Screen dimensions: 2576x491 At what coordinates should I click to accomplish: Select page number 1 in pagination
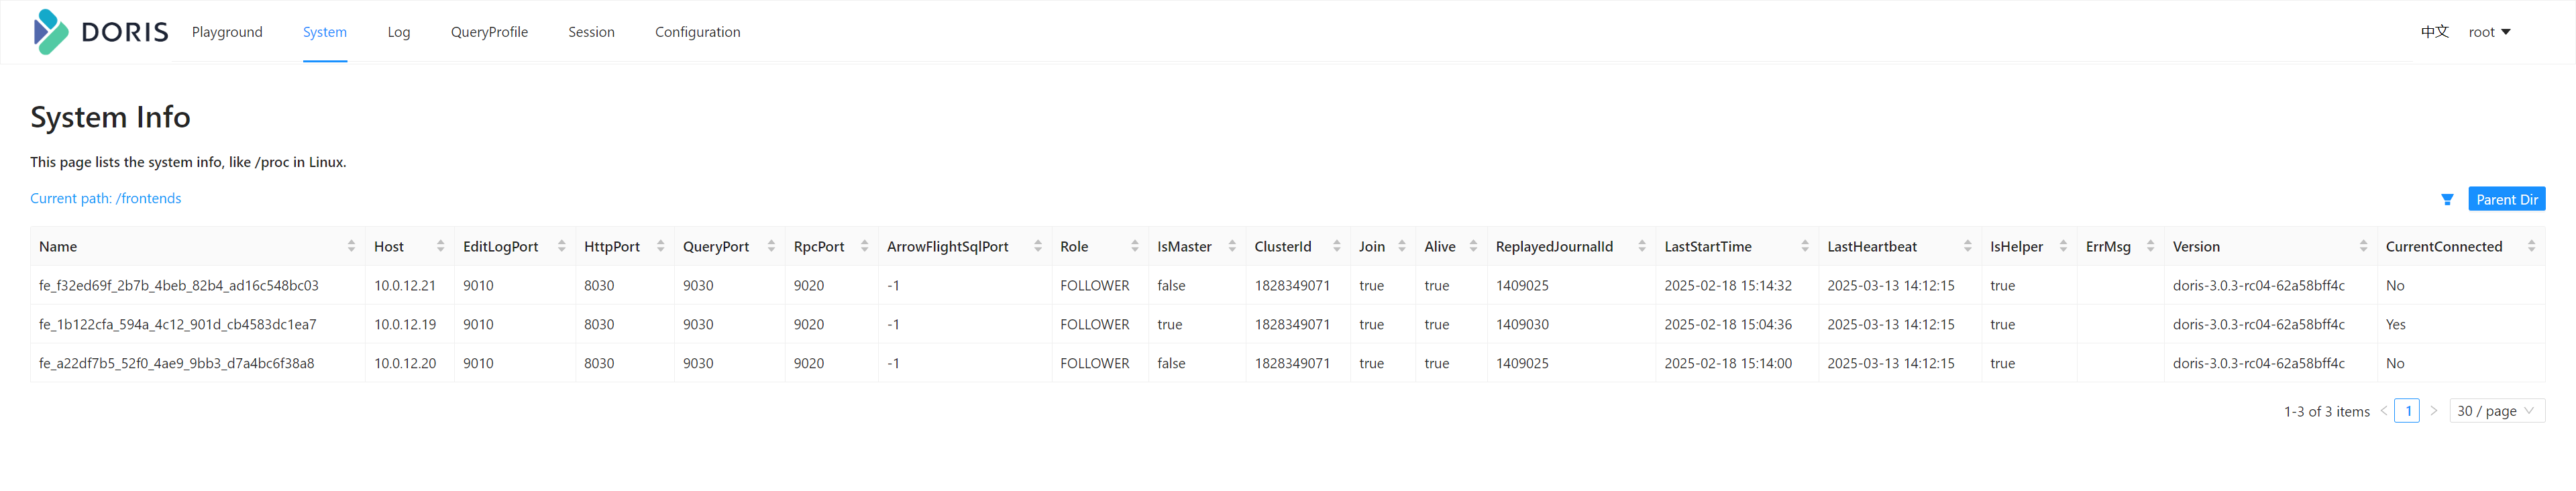click(x=2408, y=411)
